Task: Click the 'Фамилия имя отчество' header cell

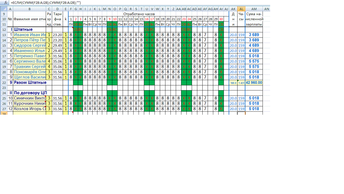Action: point(30,19)
